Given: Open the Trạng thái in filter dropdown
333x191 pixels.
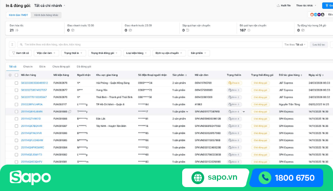Looking at the screenshot, I should tap(73, 53).
